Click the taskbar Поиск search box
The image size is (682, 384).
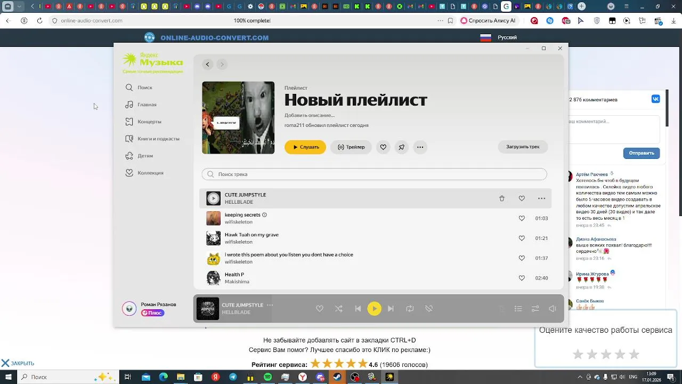click(68, 377)
